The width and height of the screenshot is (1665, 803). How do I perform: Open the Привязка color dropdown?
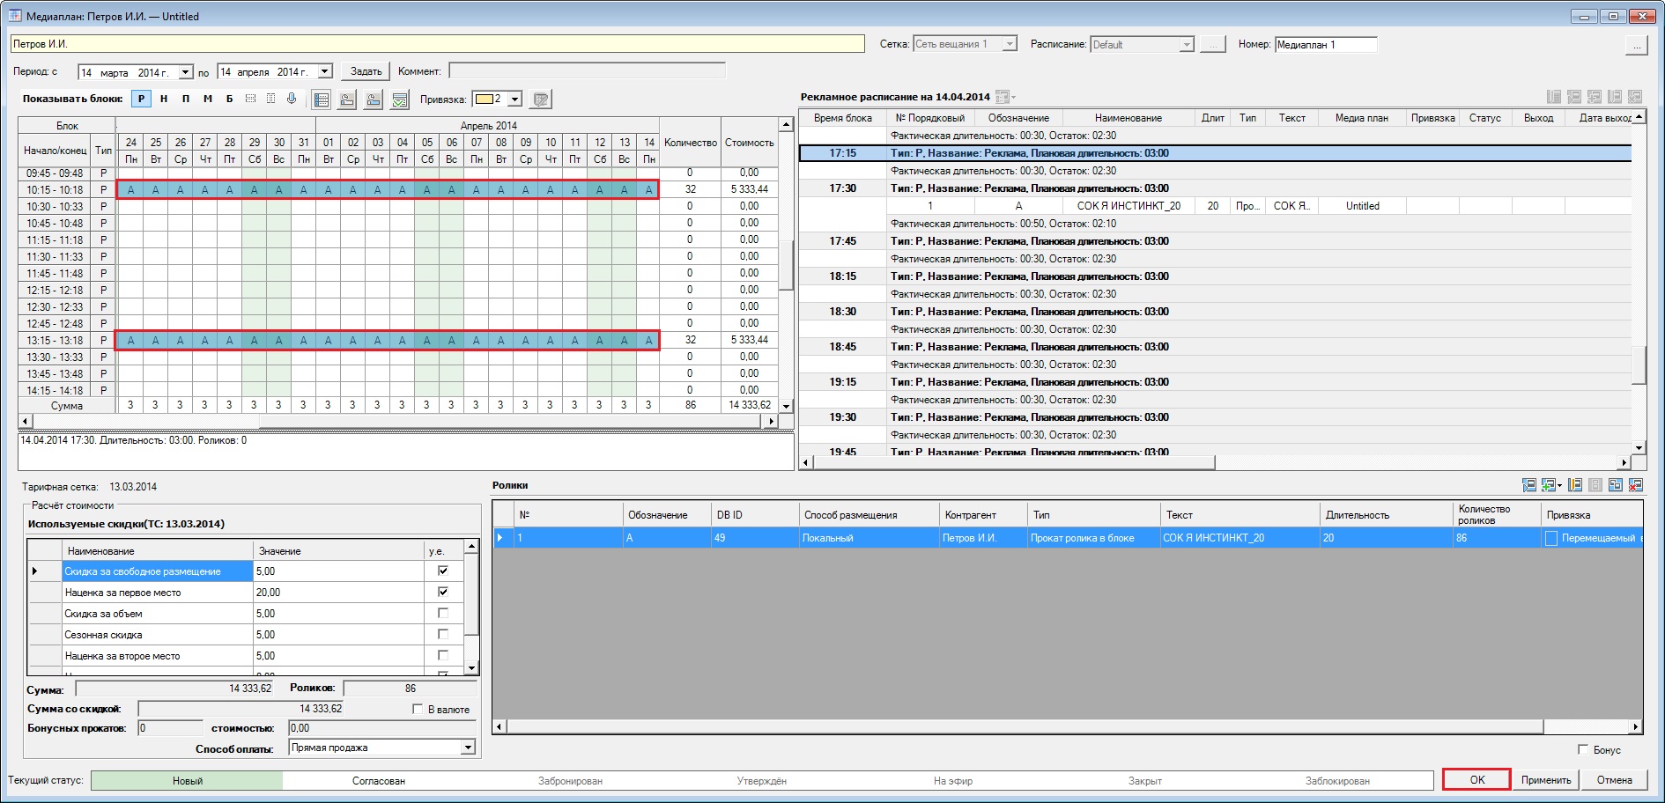(x=515, y=99)
